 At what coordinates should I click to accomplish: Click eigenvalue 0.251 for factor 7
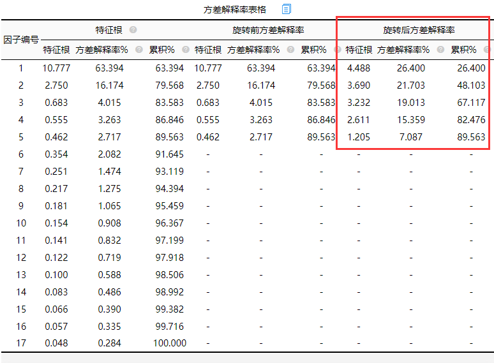(x=56, y=172)
